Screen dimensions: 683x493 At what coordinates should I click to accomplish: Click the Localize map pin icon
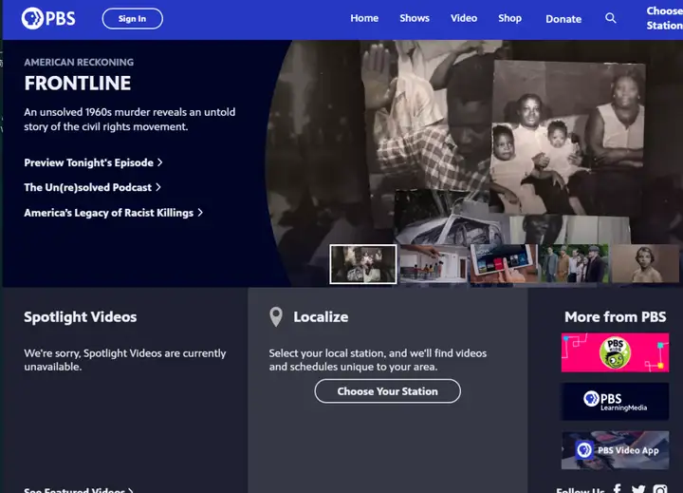point(276,316)
